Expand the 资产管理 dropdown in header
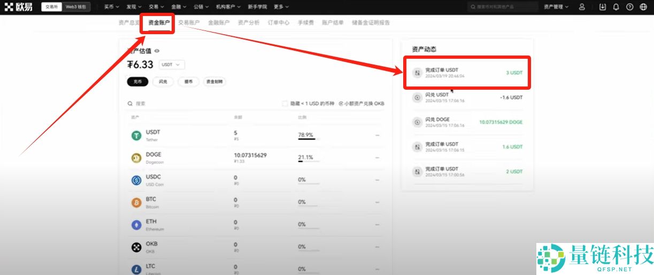The image size is (654, 275). coord(556,7)
